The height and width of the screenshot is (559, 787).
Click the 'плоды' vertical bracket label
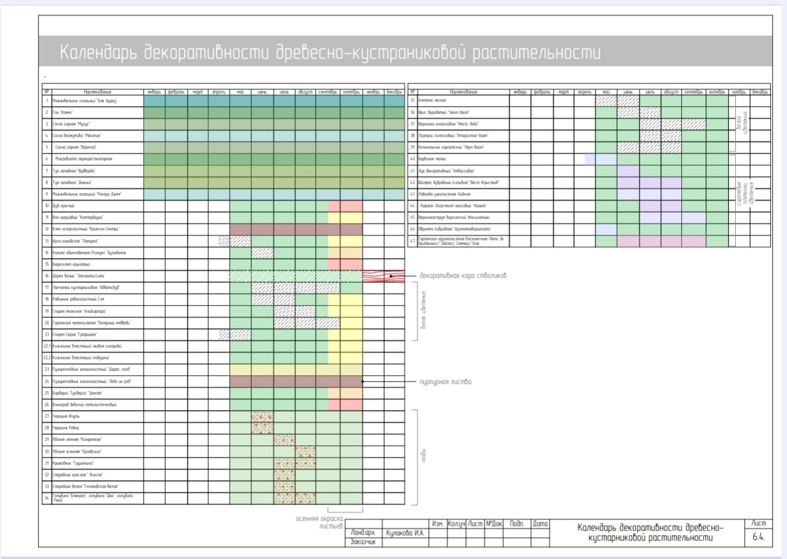423,457
